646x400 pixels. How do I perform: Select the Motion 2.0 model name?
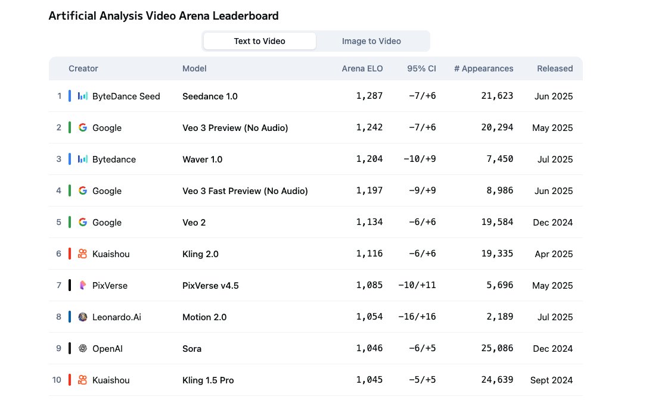click(x=204, y=317)
